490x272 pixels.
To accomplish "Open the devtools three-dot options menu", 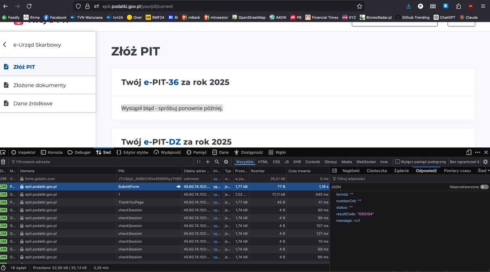I will pyautogui.click(x=477, y=152).
